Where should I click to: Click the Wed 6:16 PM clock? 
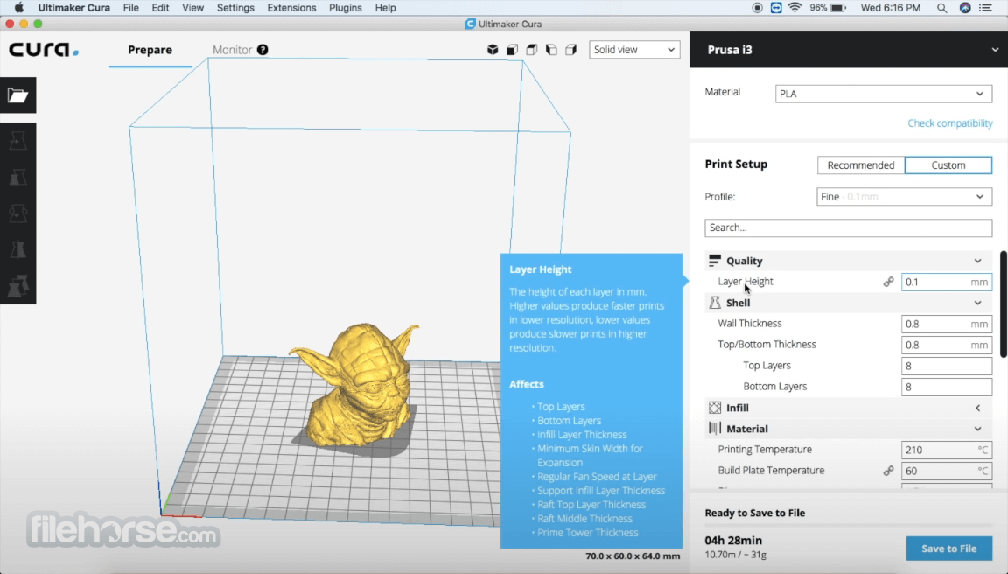click(x=891, y=8)
